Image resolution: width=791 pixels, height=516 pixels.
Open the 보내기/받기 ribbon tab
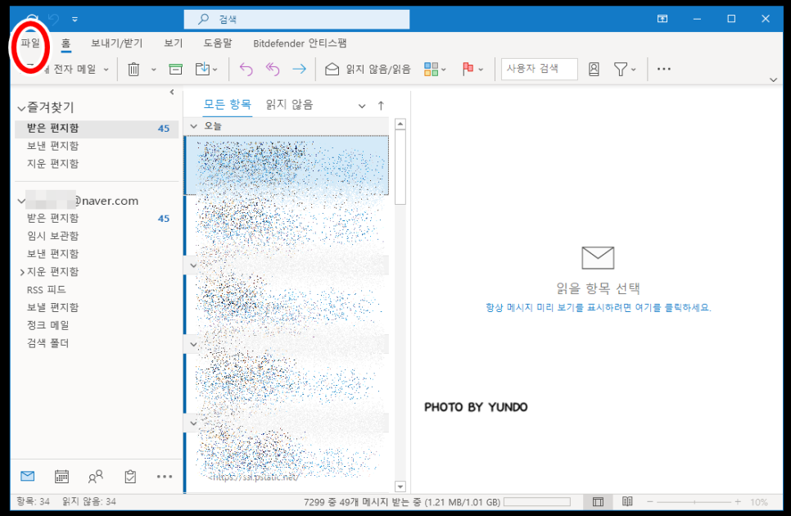117,43
